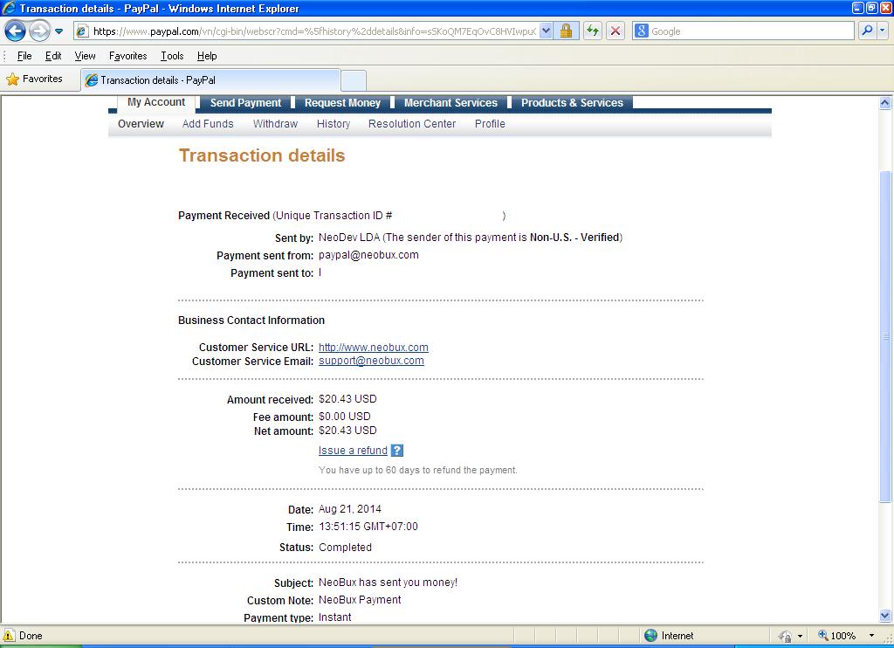The height and width of the screenshot is (648, 894).
Task: Click the Add Funds link
Action: (208, 124)
